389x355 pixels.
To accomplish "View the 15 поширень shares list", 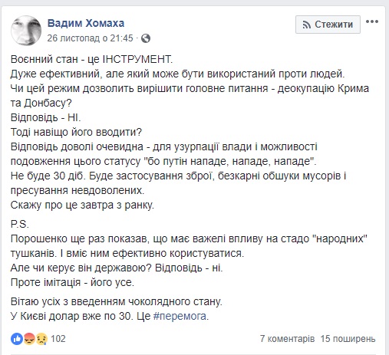I will [348, 339].
